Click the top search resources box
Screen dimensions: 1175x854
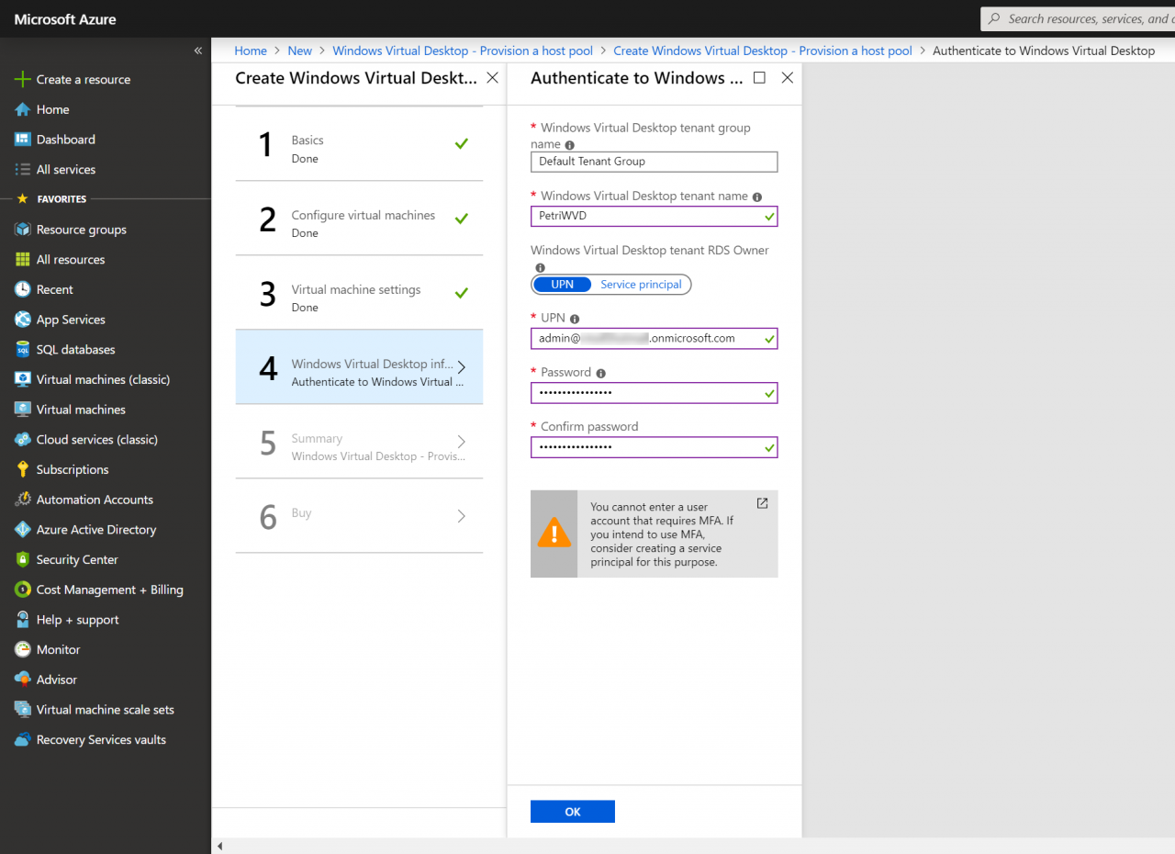click(1078, 18)
